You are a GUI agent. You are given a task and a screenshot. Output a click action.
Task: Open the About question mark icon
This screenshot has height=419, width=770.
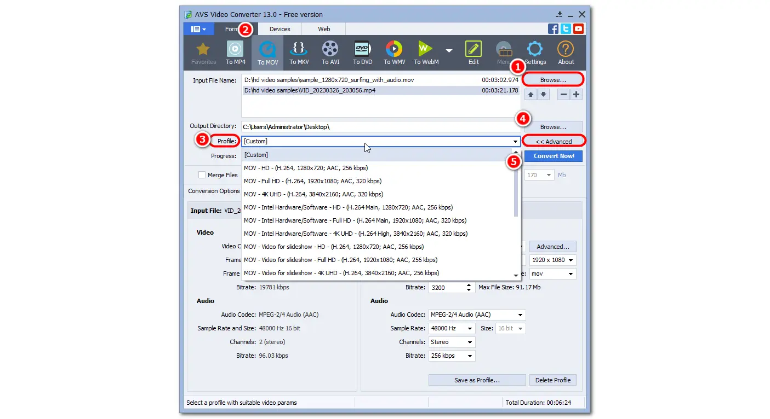click(x=566, y=53)
